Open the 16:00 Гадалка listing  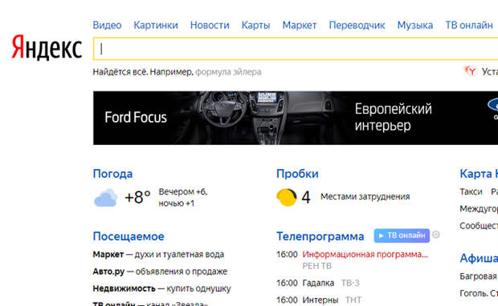tap(305, 283)
